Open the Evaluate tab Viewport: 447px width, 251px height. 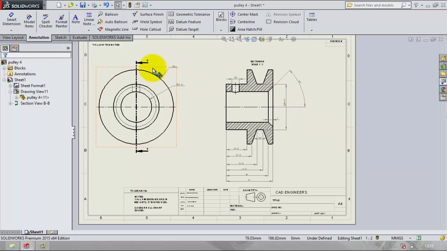click(x=80, y=38)
